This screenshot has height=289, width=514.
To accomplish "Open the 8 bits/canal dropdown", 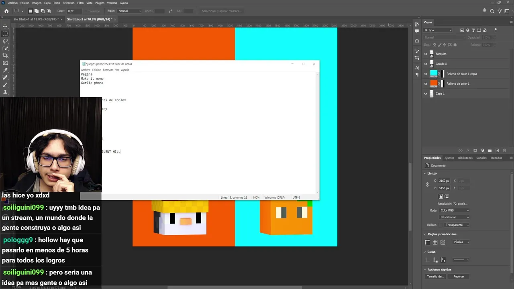I will point(455,217).
